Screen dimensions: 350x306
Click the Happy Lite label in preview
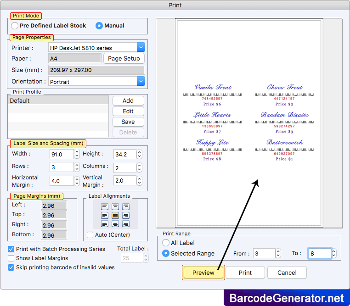click(212, 150)
